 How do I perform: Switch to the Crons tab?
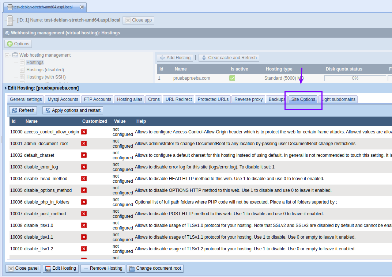pos(154,99)
